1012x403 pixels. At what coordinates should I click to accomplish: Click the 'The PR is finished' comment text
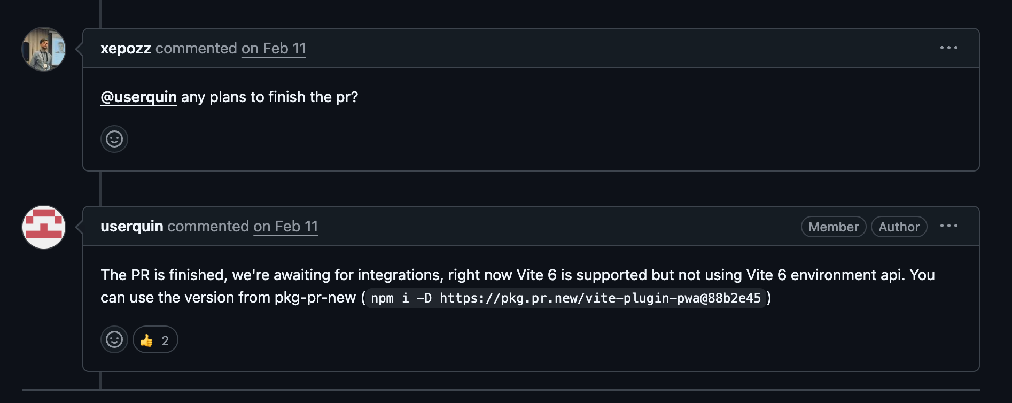[x=517, y=286]
